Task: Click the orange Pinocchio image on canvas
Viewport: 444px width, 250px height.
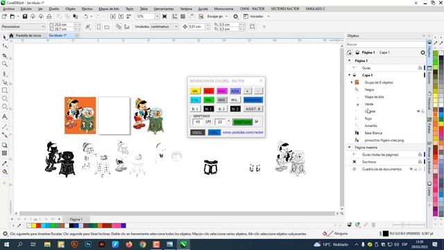Action: pos(80,115)
